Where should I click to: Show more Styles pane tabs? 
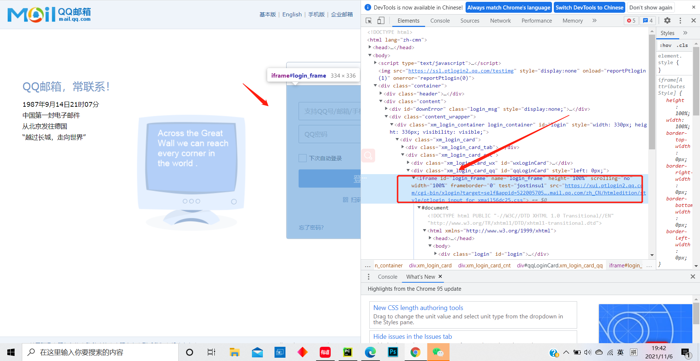[x=685, y=33]
